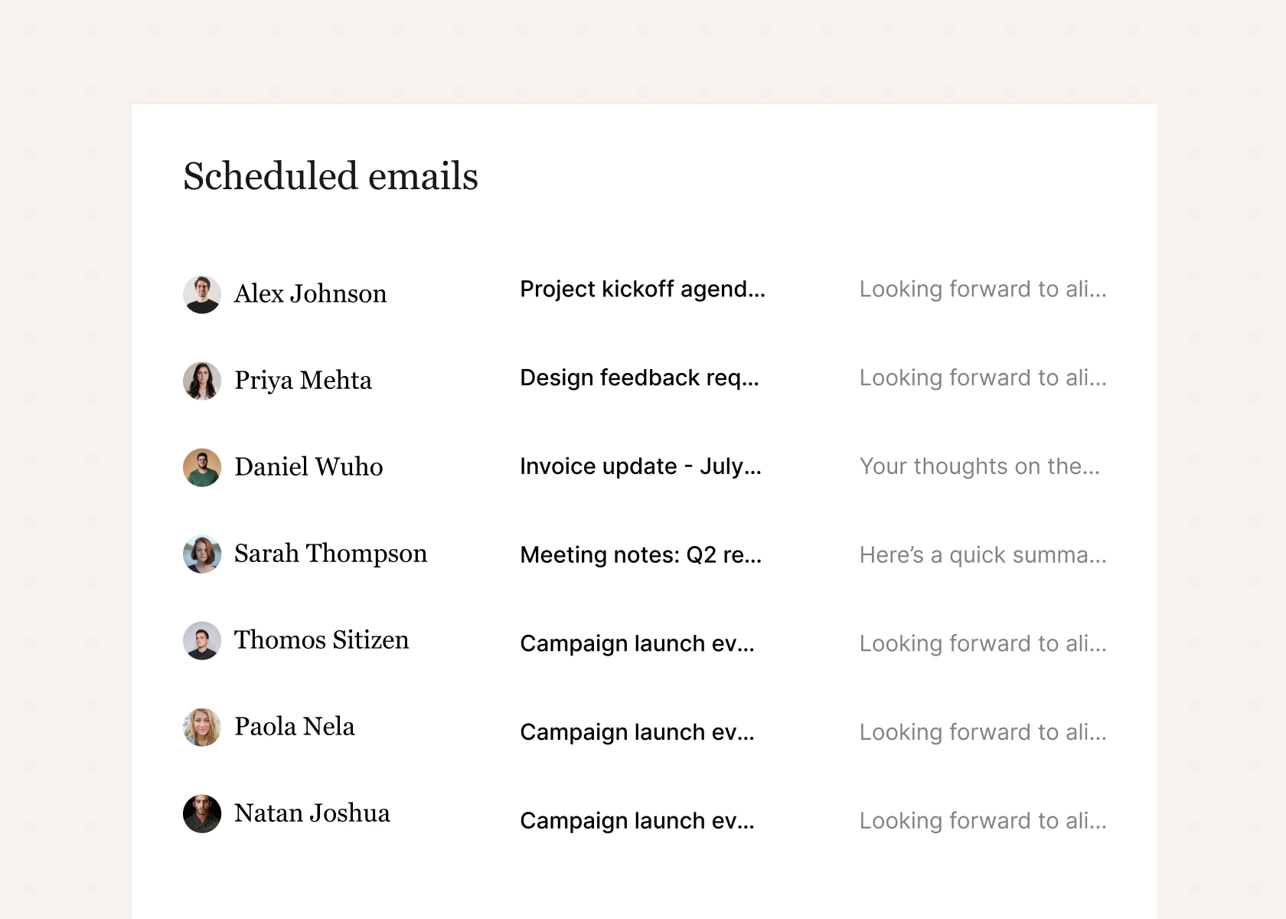Open the Meeting notes: Q2 email

(x=639, y=555)
